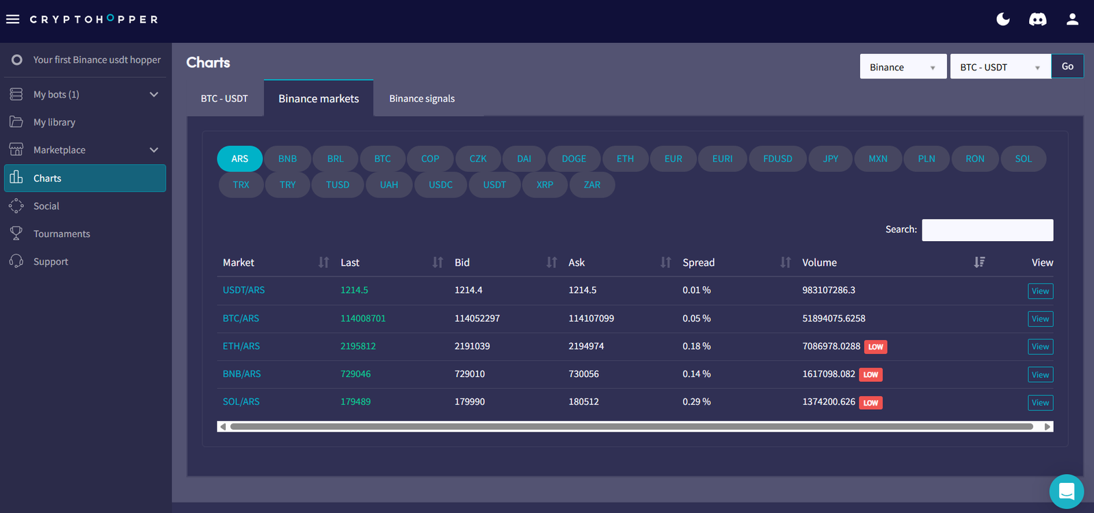Click the Charts bar icon
The width and height of the screenshot is (1094, 513).
click(x=16, y=178)
